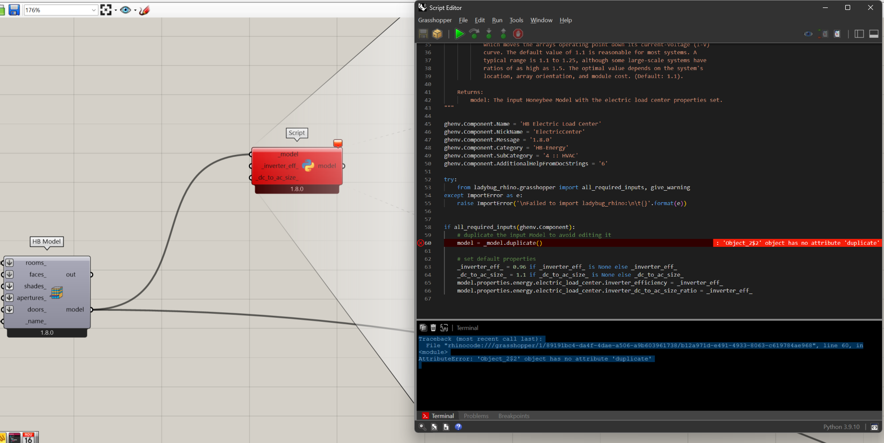Image resolution: width=884 pixels, height=443 pixels.
Task: Click the copy terminal output icon
Action: (423, 328)
